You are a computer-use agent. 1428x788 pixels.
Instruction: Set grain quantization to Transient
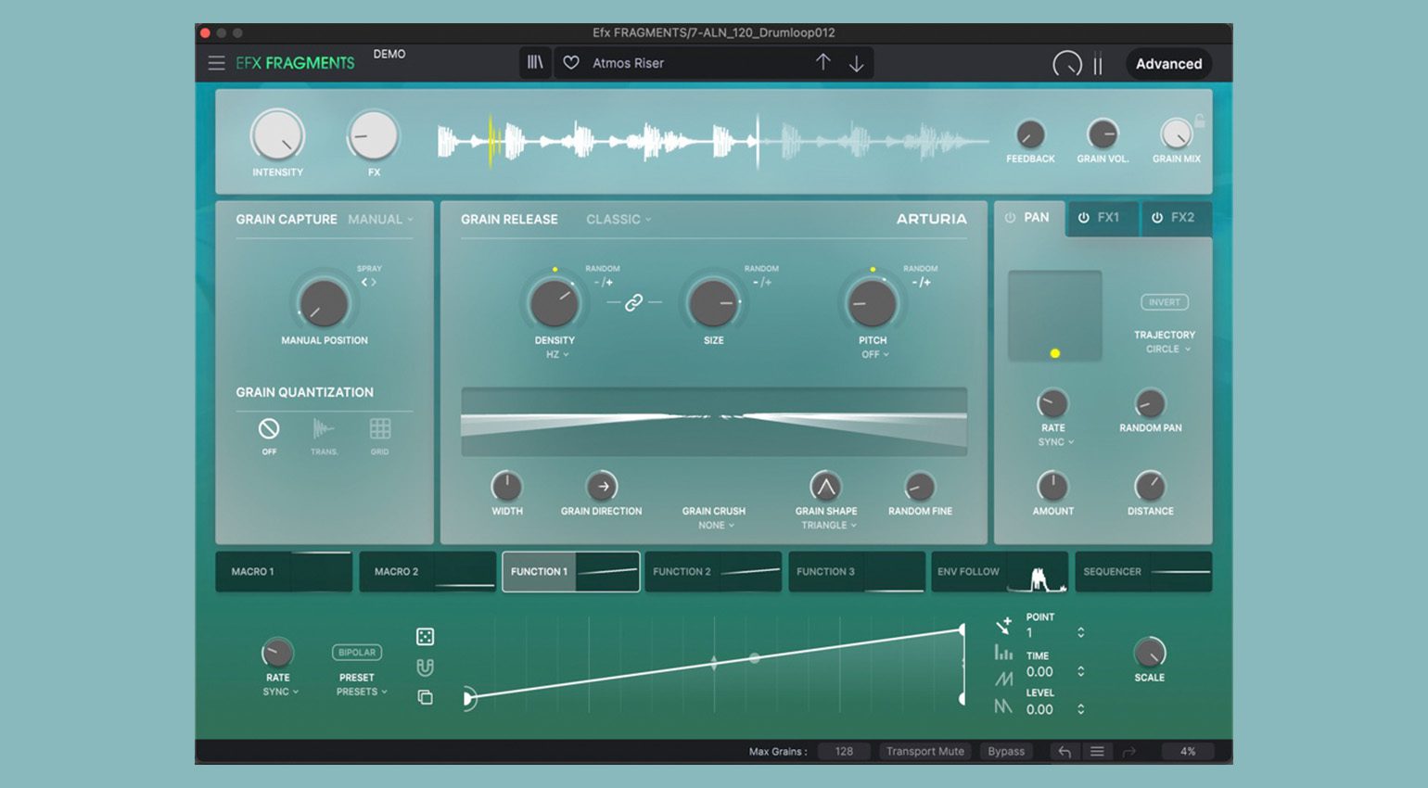click(x=324, y=428)
